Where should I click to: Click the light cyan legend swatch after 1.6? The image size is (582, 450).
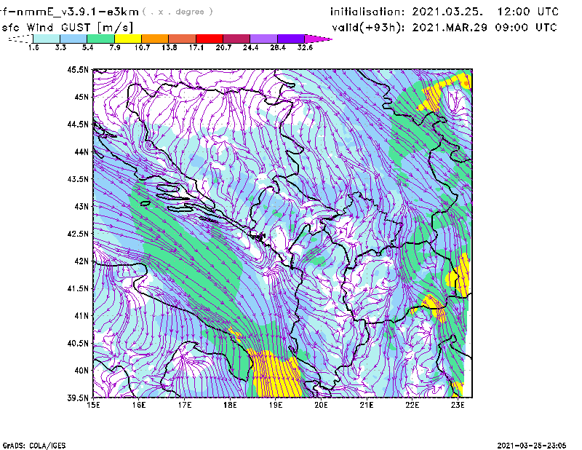click(x=47, y=39)
